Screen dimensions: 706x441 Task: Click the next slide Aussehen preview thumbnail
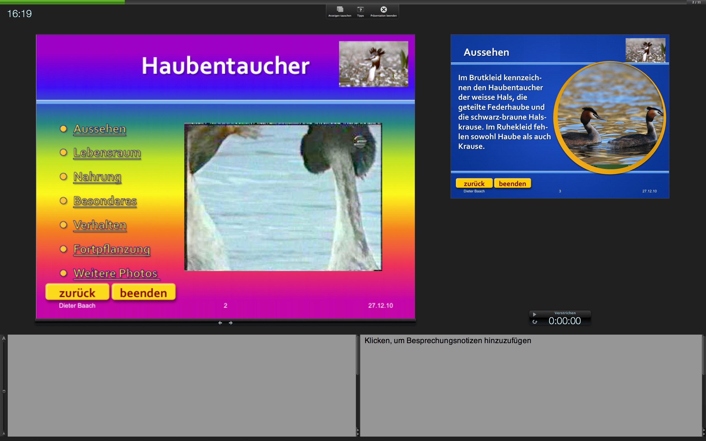coord(560,116)
